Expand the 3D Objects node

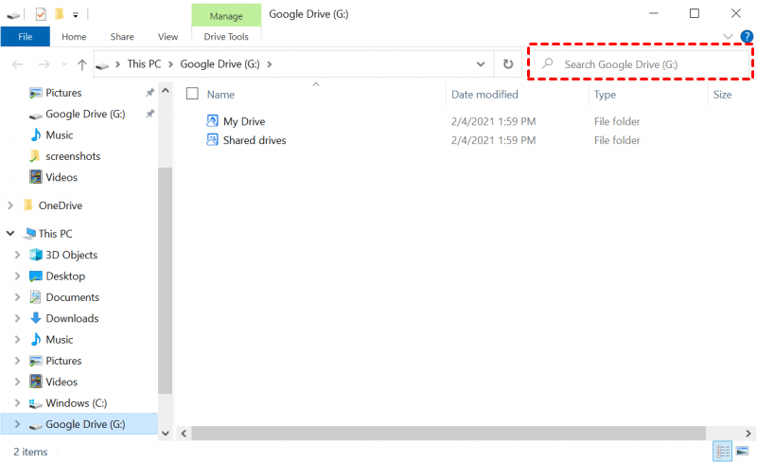[17, 255]
